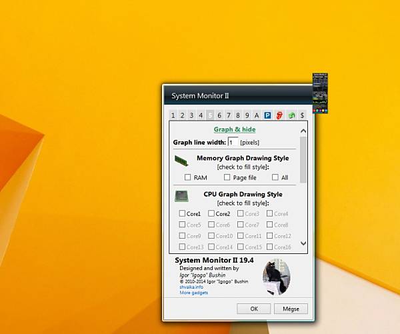
Task: Click the scroll down arrow
Action: (x=303, y=243)
